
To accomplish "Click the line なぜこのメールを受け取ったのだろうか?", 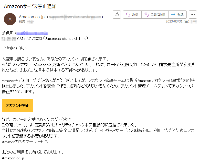I will click(36, 119).
